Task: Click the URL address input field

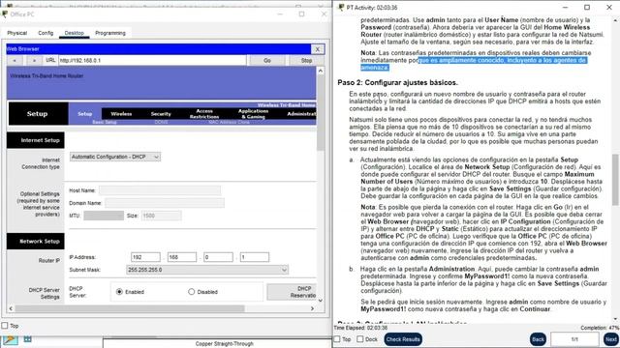Action: [152, 60]
